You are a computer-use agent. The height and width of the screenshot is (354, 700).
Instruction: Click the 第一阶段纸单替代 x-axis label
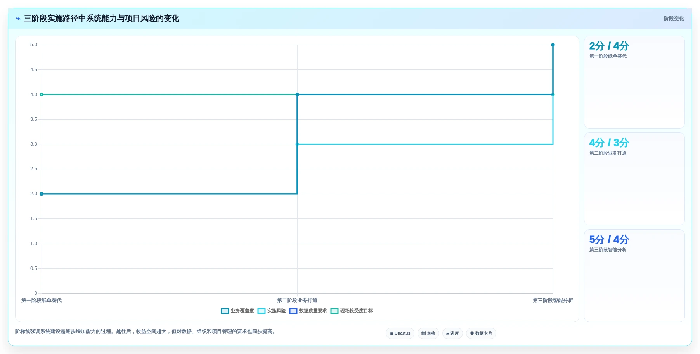[42, 301]
